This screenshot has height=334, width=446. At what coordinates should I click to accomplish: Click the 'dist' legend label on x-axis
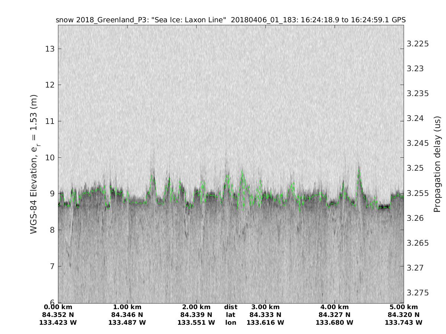230,307
